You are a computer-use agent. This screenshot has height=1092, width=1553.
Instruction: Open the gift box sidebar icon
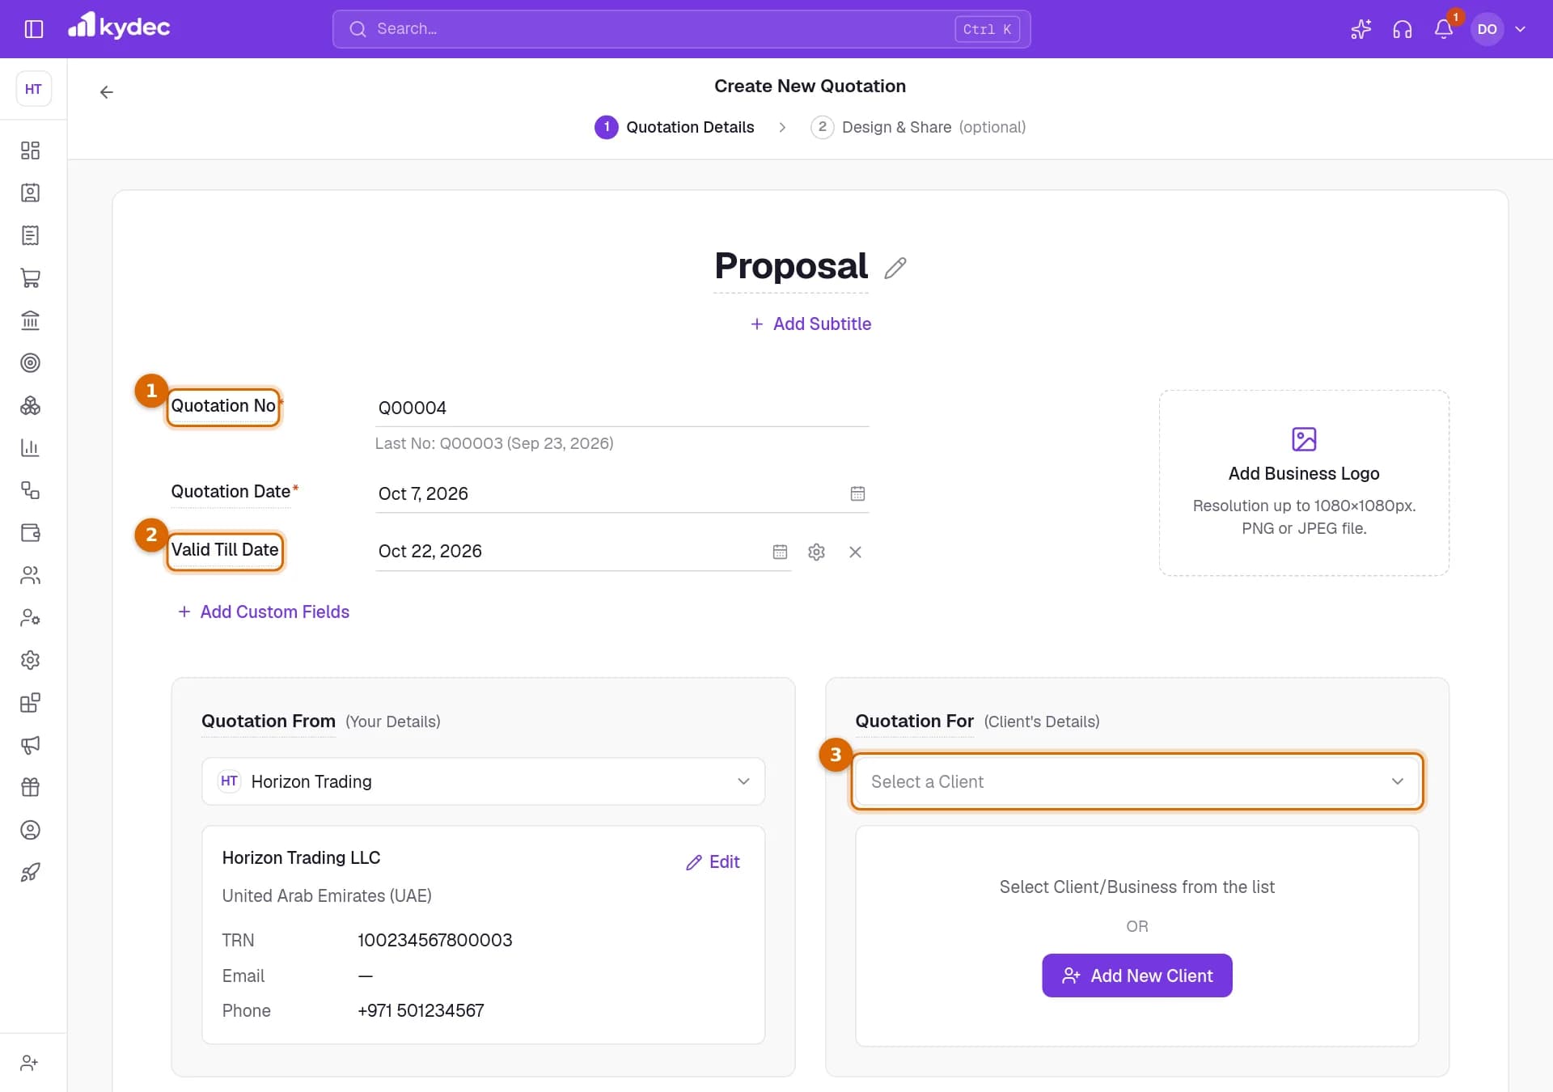coord(30,787)
